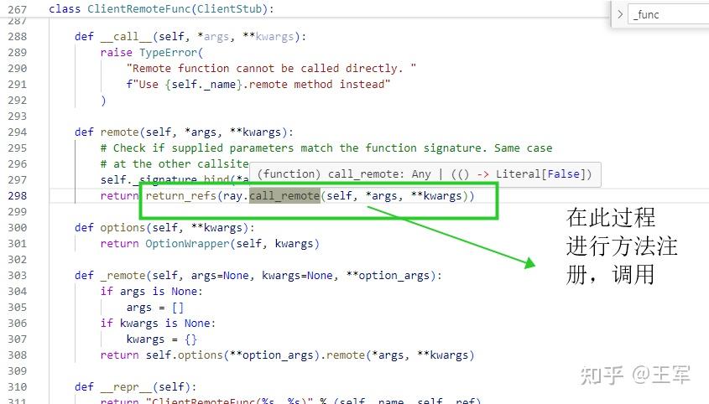The height and width of the screenshot is (404, 709).
Task: Click OptionWrapper on line 301
Action: click(x=188, y=244)
